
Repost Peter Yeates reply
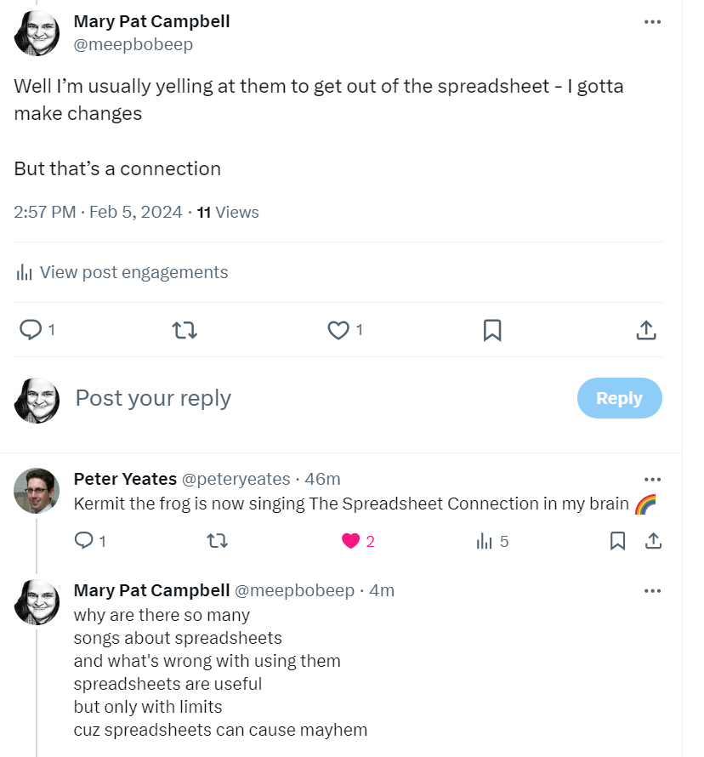[x=218, y=541]
